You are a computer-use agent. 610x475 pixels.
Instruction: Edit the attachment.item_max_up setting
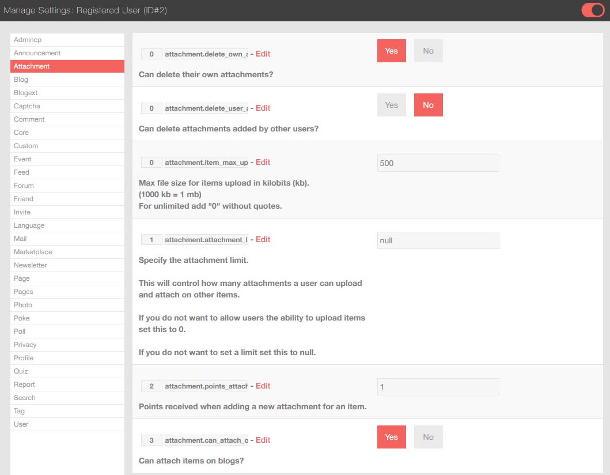(x=263, y=162)
